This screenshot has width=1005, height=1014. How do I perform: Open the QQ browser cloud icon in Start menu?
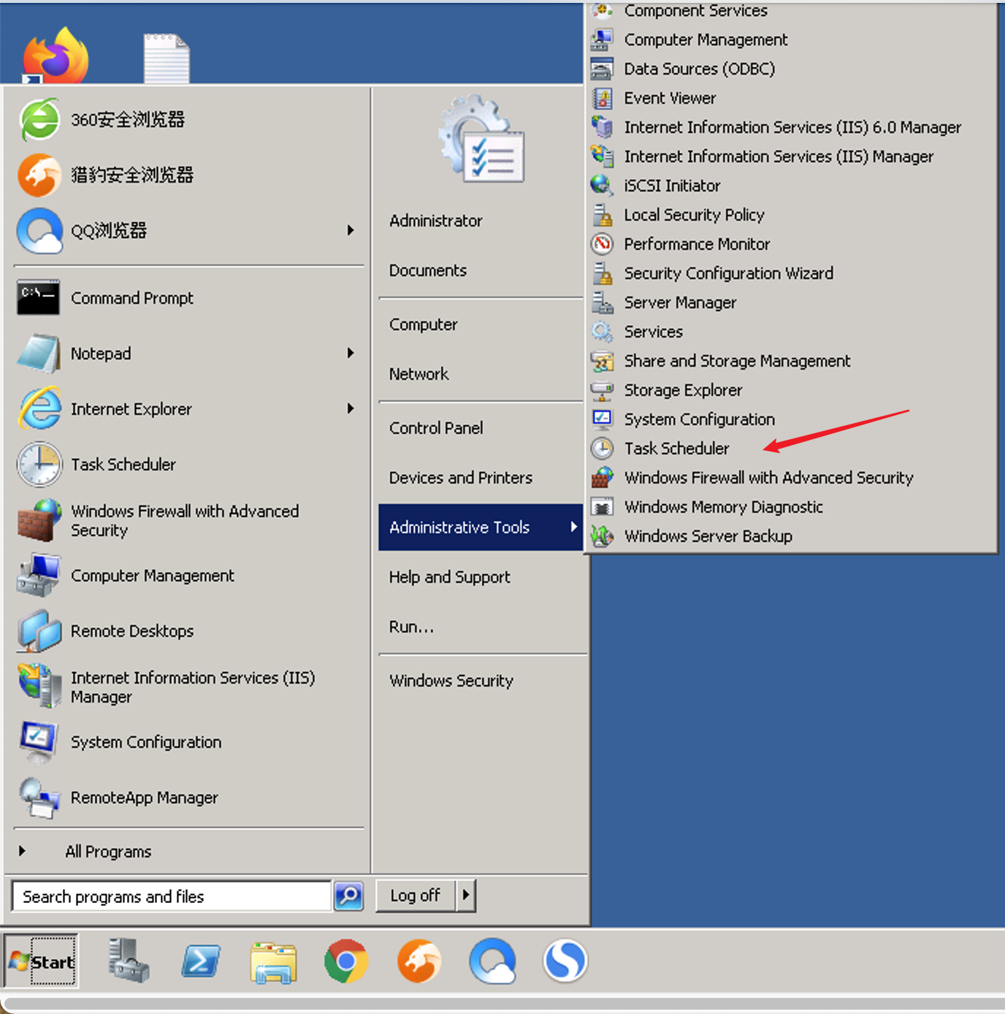pyautogui.click(x=39, y=230)
